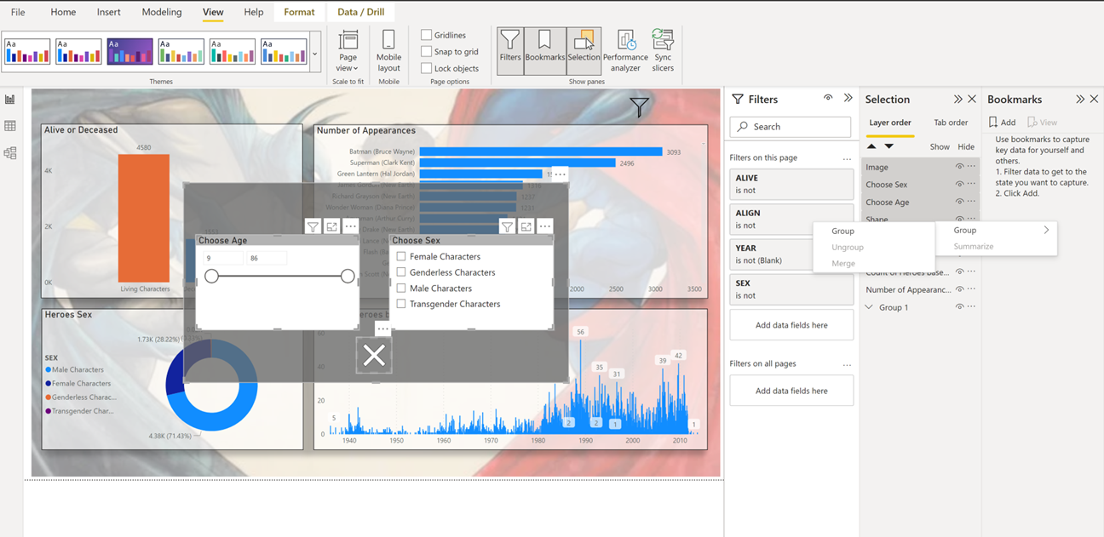Expand the themes gallery dropdown

(315, 54)
